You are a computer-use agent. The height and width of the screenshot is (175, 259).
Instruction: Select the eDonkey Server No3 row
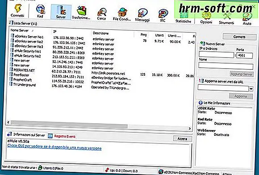(x=29, y=46)
